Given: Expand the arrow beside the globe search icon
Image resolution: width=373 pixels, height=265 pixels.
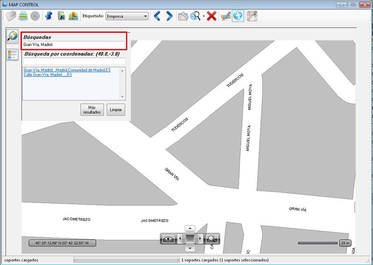Looking at the screenshot, I should [204, 17].
